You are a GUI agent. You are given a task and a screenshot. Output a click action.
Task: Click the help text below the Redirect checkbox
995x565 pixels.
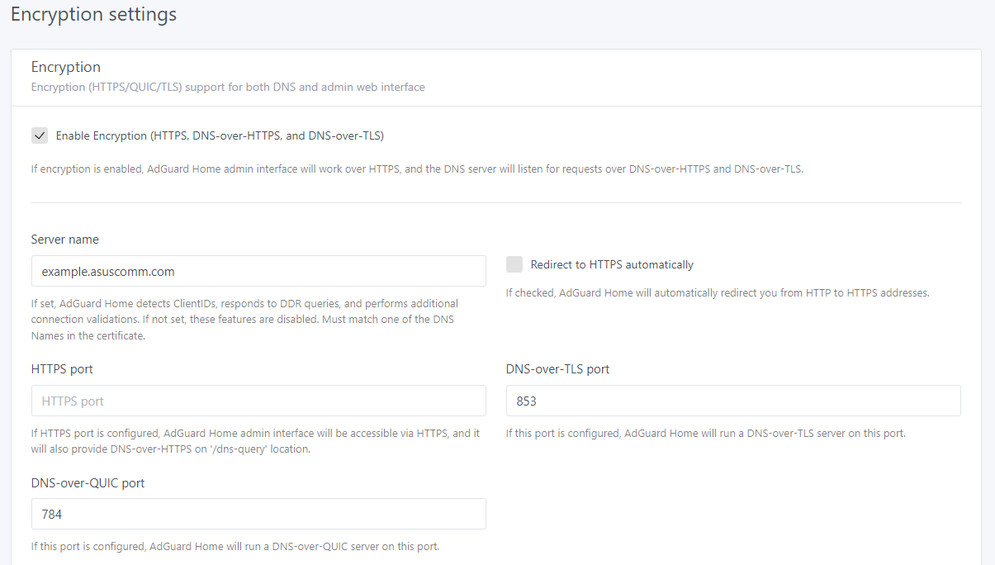[718, 292]
